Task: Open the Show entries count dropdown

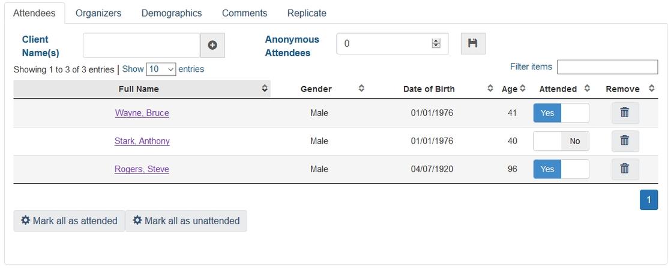Action: pyautogui.click(x=160, y=69)
